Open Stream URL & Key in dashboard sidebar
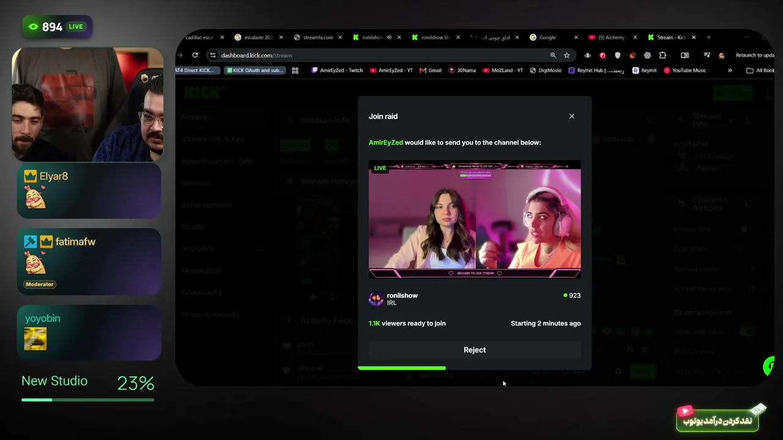The height and width of the screenshot is (440, 783). pyautogui.click(x=212, y=139)
